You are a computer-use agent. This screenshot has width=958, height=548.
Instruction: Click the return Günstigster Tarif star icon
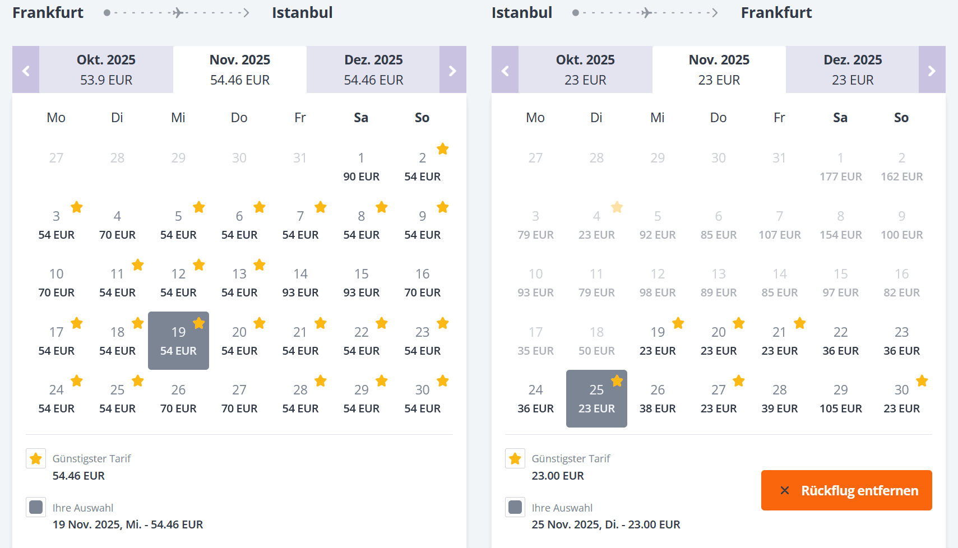point(515,458)
